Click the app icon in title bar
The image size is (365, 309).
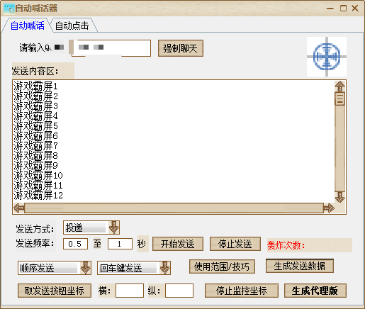(9, 9)
